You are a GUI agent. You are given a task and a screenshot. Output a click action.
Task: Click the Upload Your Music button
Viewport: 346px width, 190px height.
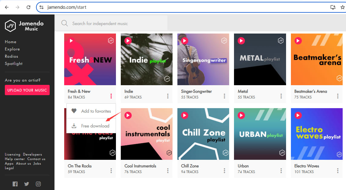point(27,90)
